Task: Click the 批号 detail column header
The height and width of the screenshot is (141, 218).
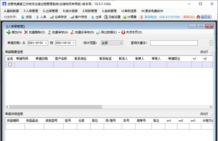Action: pyautogui.click(x=70, y=121)
